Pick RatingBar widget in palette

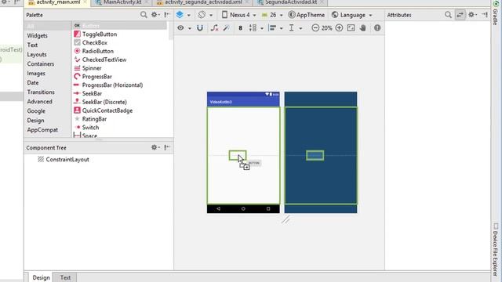(94, 119)
